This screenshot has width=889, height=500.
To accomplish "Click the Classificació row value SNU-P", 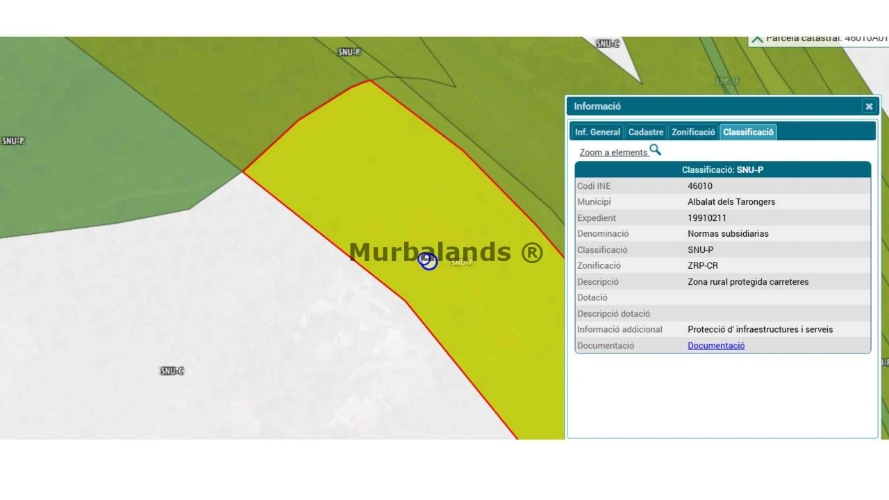I will pos(700,250).
